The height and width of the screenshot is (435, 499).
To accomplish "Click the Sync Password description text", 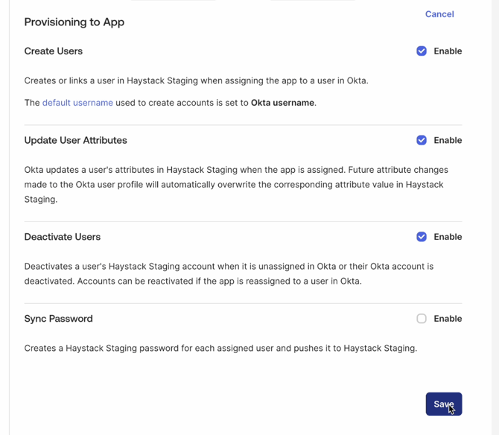I will (x=220, y=348).
